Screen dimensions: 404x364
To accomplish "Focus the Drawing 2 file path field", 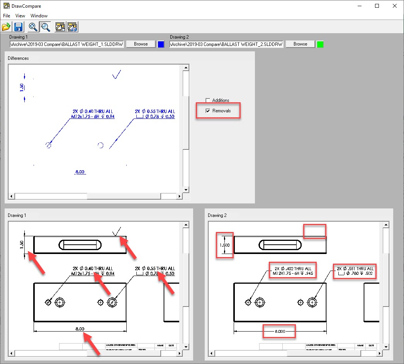I will [x=226, y=44].
